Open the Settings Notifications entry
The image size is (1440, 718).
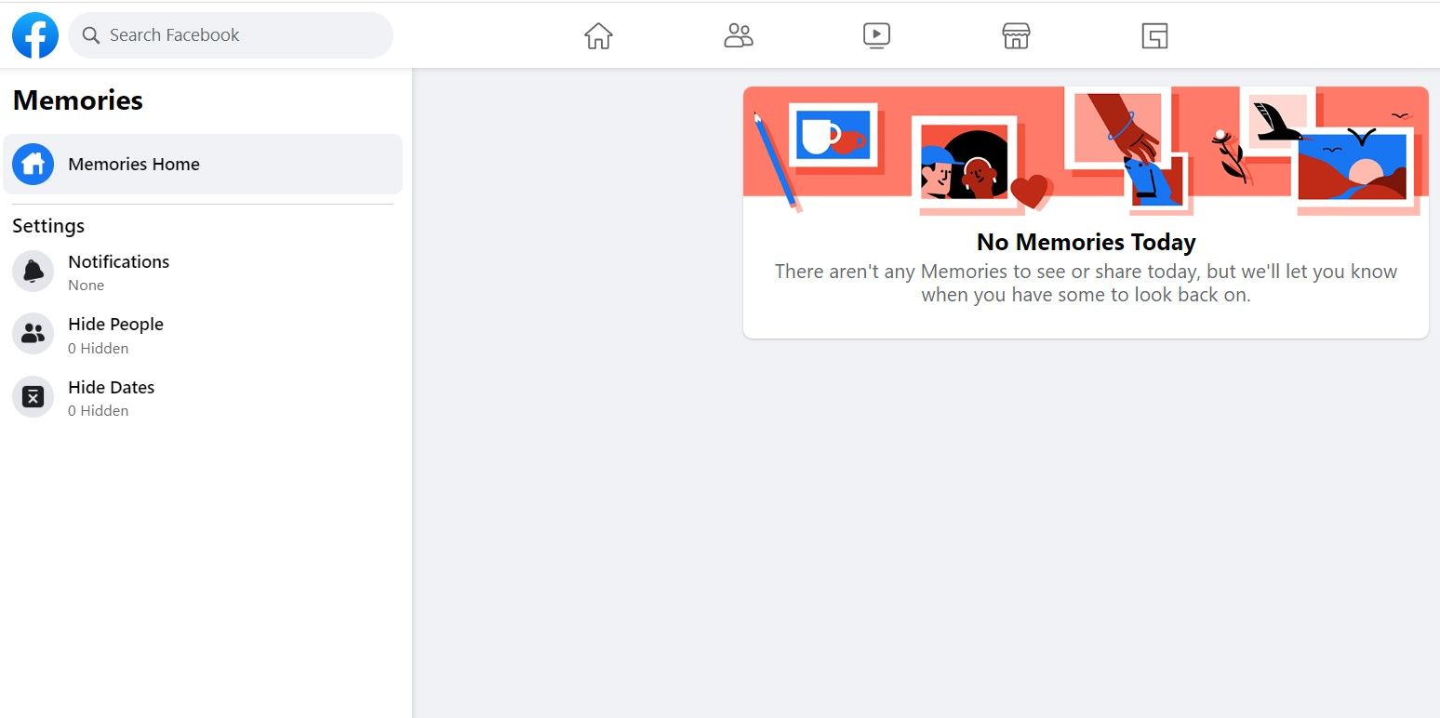118,261
